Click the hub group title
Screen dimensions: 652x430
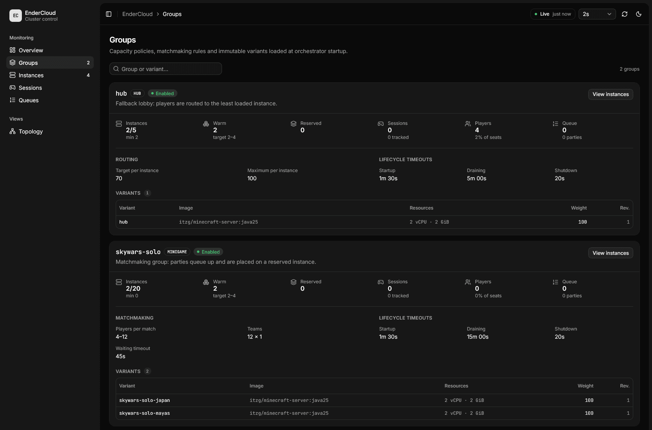point(121,93)
